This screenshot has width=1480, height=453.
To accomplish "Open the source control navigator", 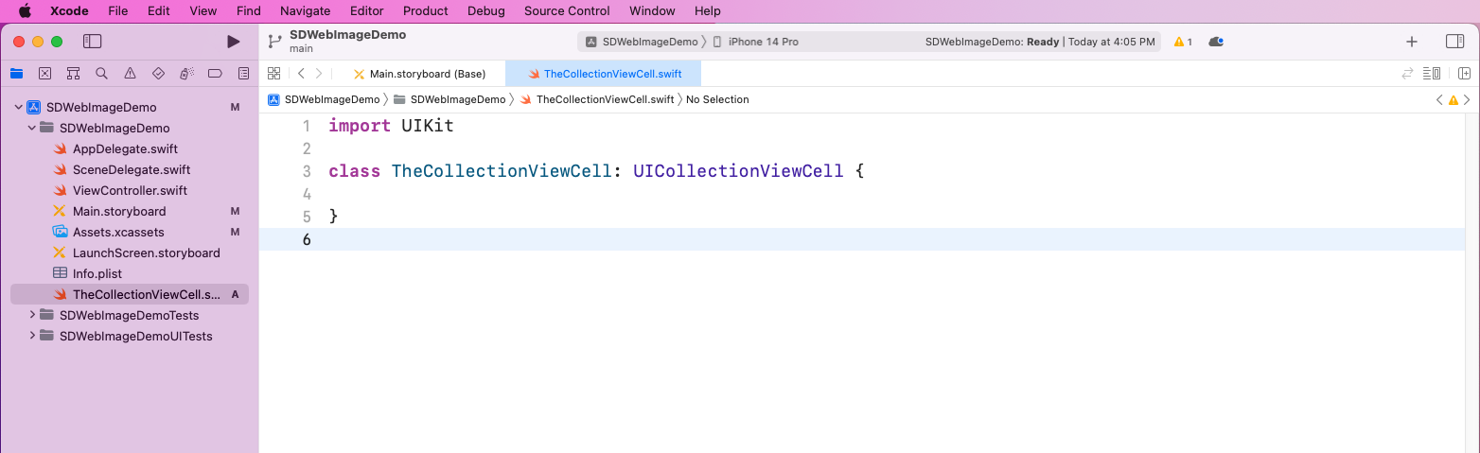I will (44, 73).
